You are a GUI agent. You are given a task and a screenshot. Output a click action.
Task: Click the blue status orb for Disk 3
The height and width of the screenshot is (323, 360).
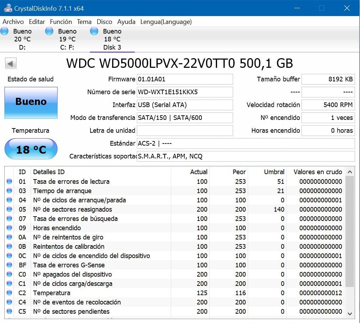click(x=94, y=31)
